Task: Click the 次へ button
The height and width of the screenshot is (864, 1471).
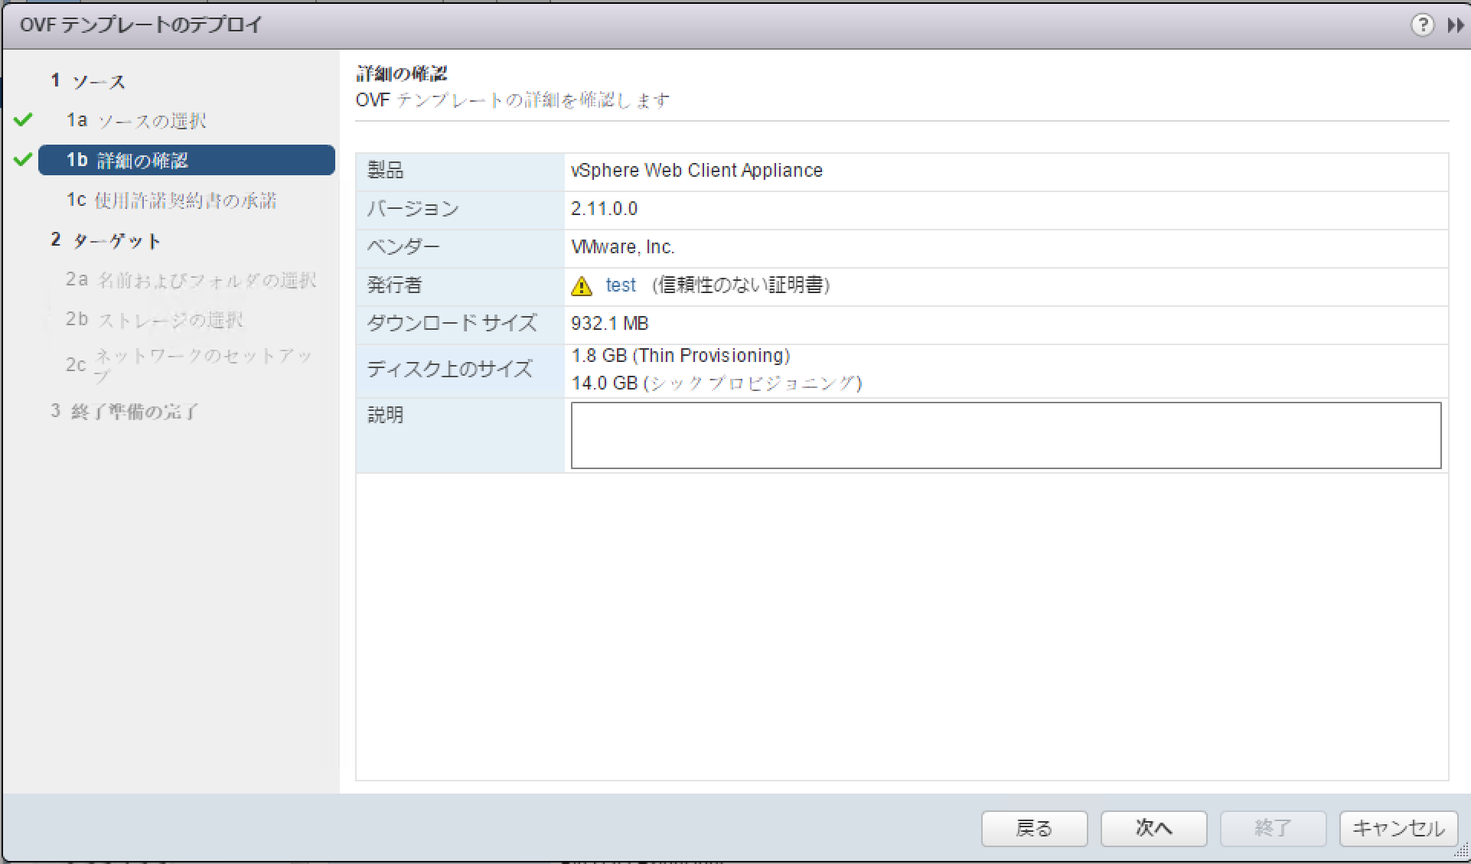Action: click(x=1153, y=828)
